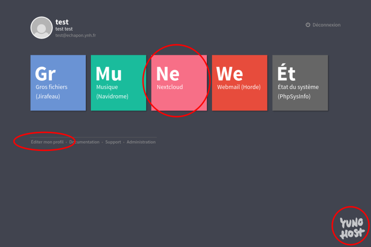Click the test@echapon.ynh.fr email address

pyautogui.click(x=76, y=35)
